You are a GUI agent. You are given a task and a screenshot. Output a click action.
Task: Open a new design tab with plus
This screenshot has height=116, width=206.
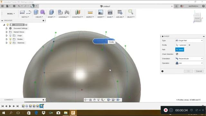click(x=176, y=6)
